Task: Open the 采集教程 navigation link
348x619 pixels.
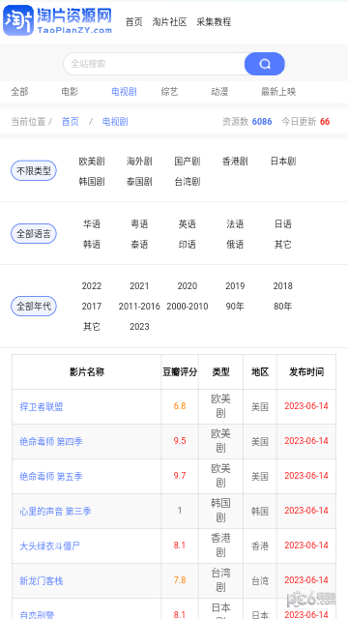Action: point(214,22)
